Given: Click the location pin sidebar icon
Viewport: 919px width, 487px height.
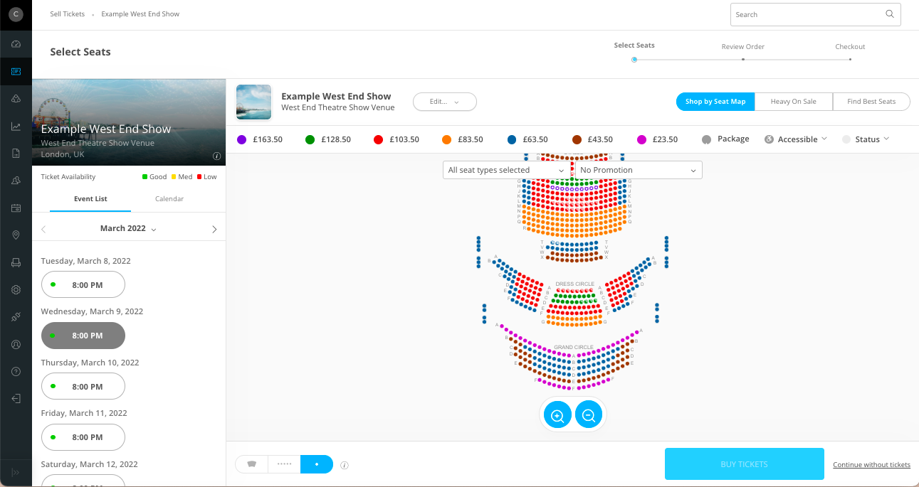Looking at the screenshot, I should (x=16, y=235).
